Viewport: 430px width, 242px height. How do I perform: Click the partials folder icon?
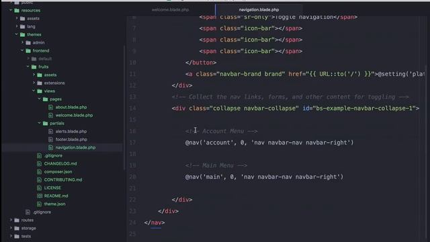tap(46, 124)
